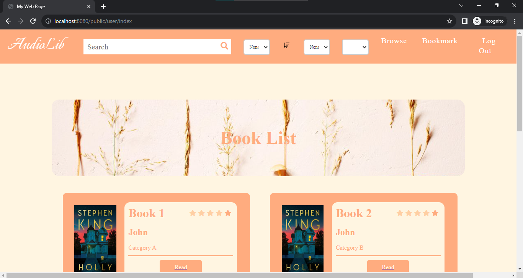Click author John under Book 2

(x=345, y=232)
